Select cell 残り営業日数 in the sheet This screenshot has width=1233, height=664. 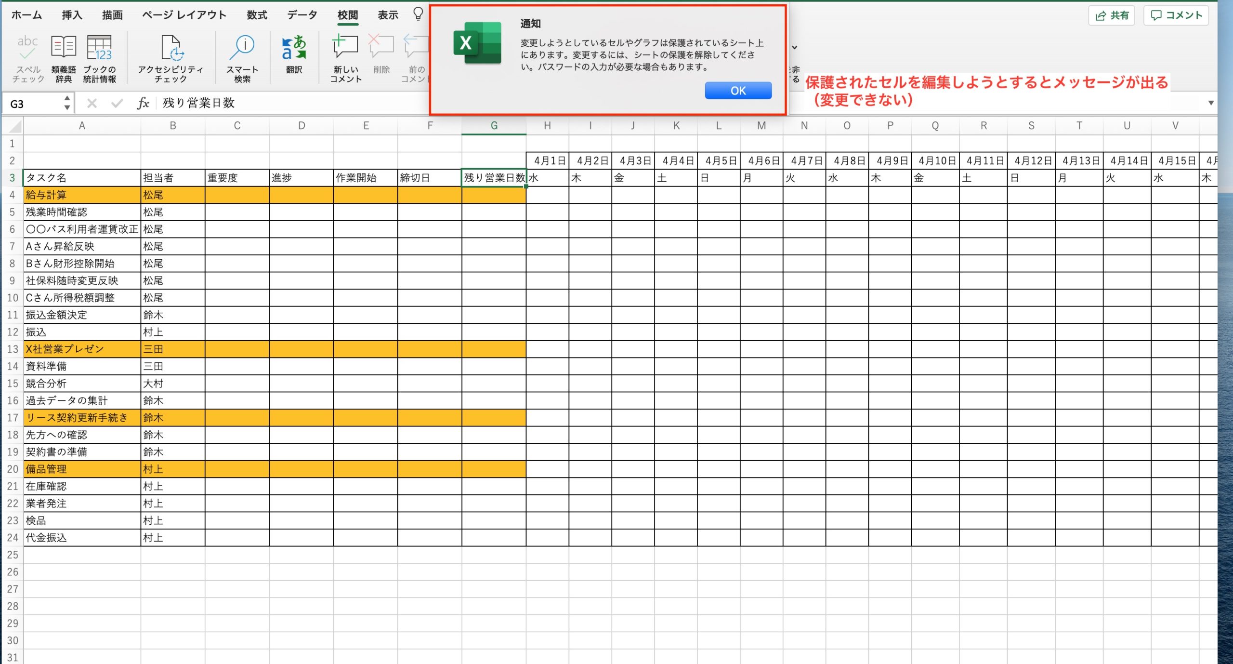[x=494, y=178]
